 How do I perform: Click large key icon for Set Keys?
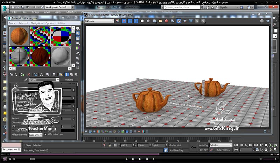[194, 147]
